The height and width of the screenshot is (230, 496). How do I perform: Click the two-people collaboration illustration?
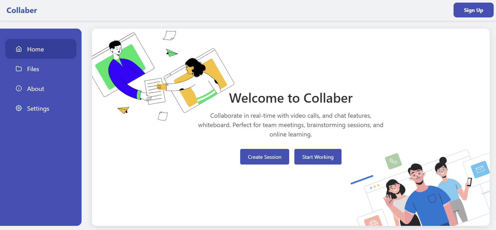tap(164, 75)
